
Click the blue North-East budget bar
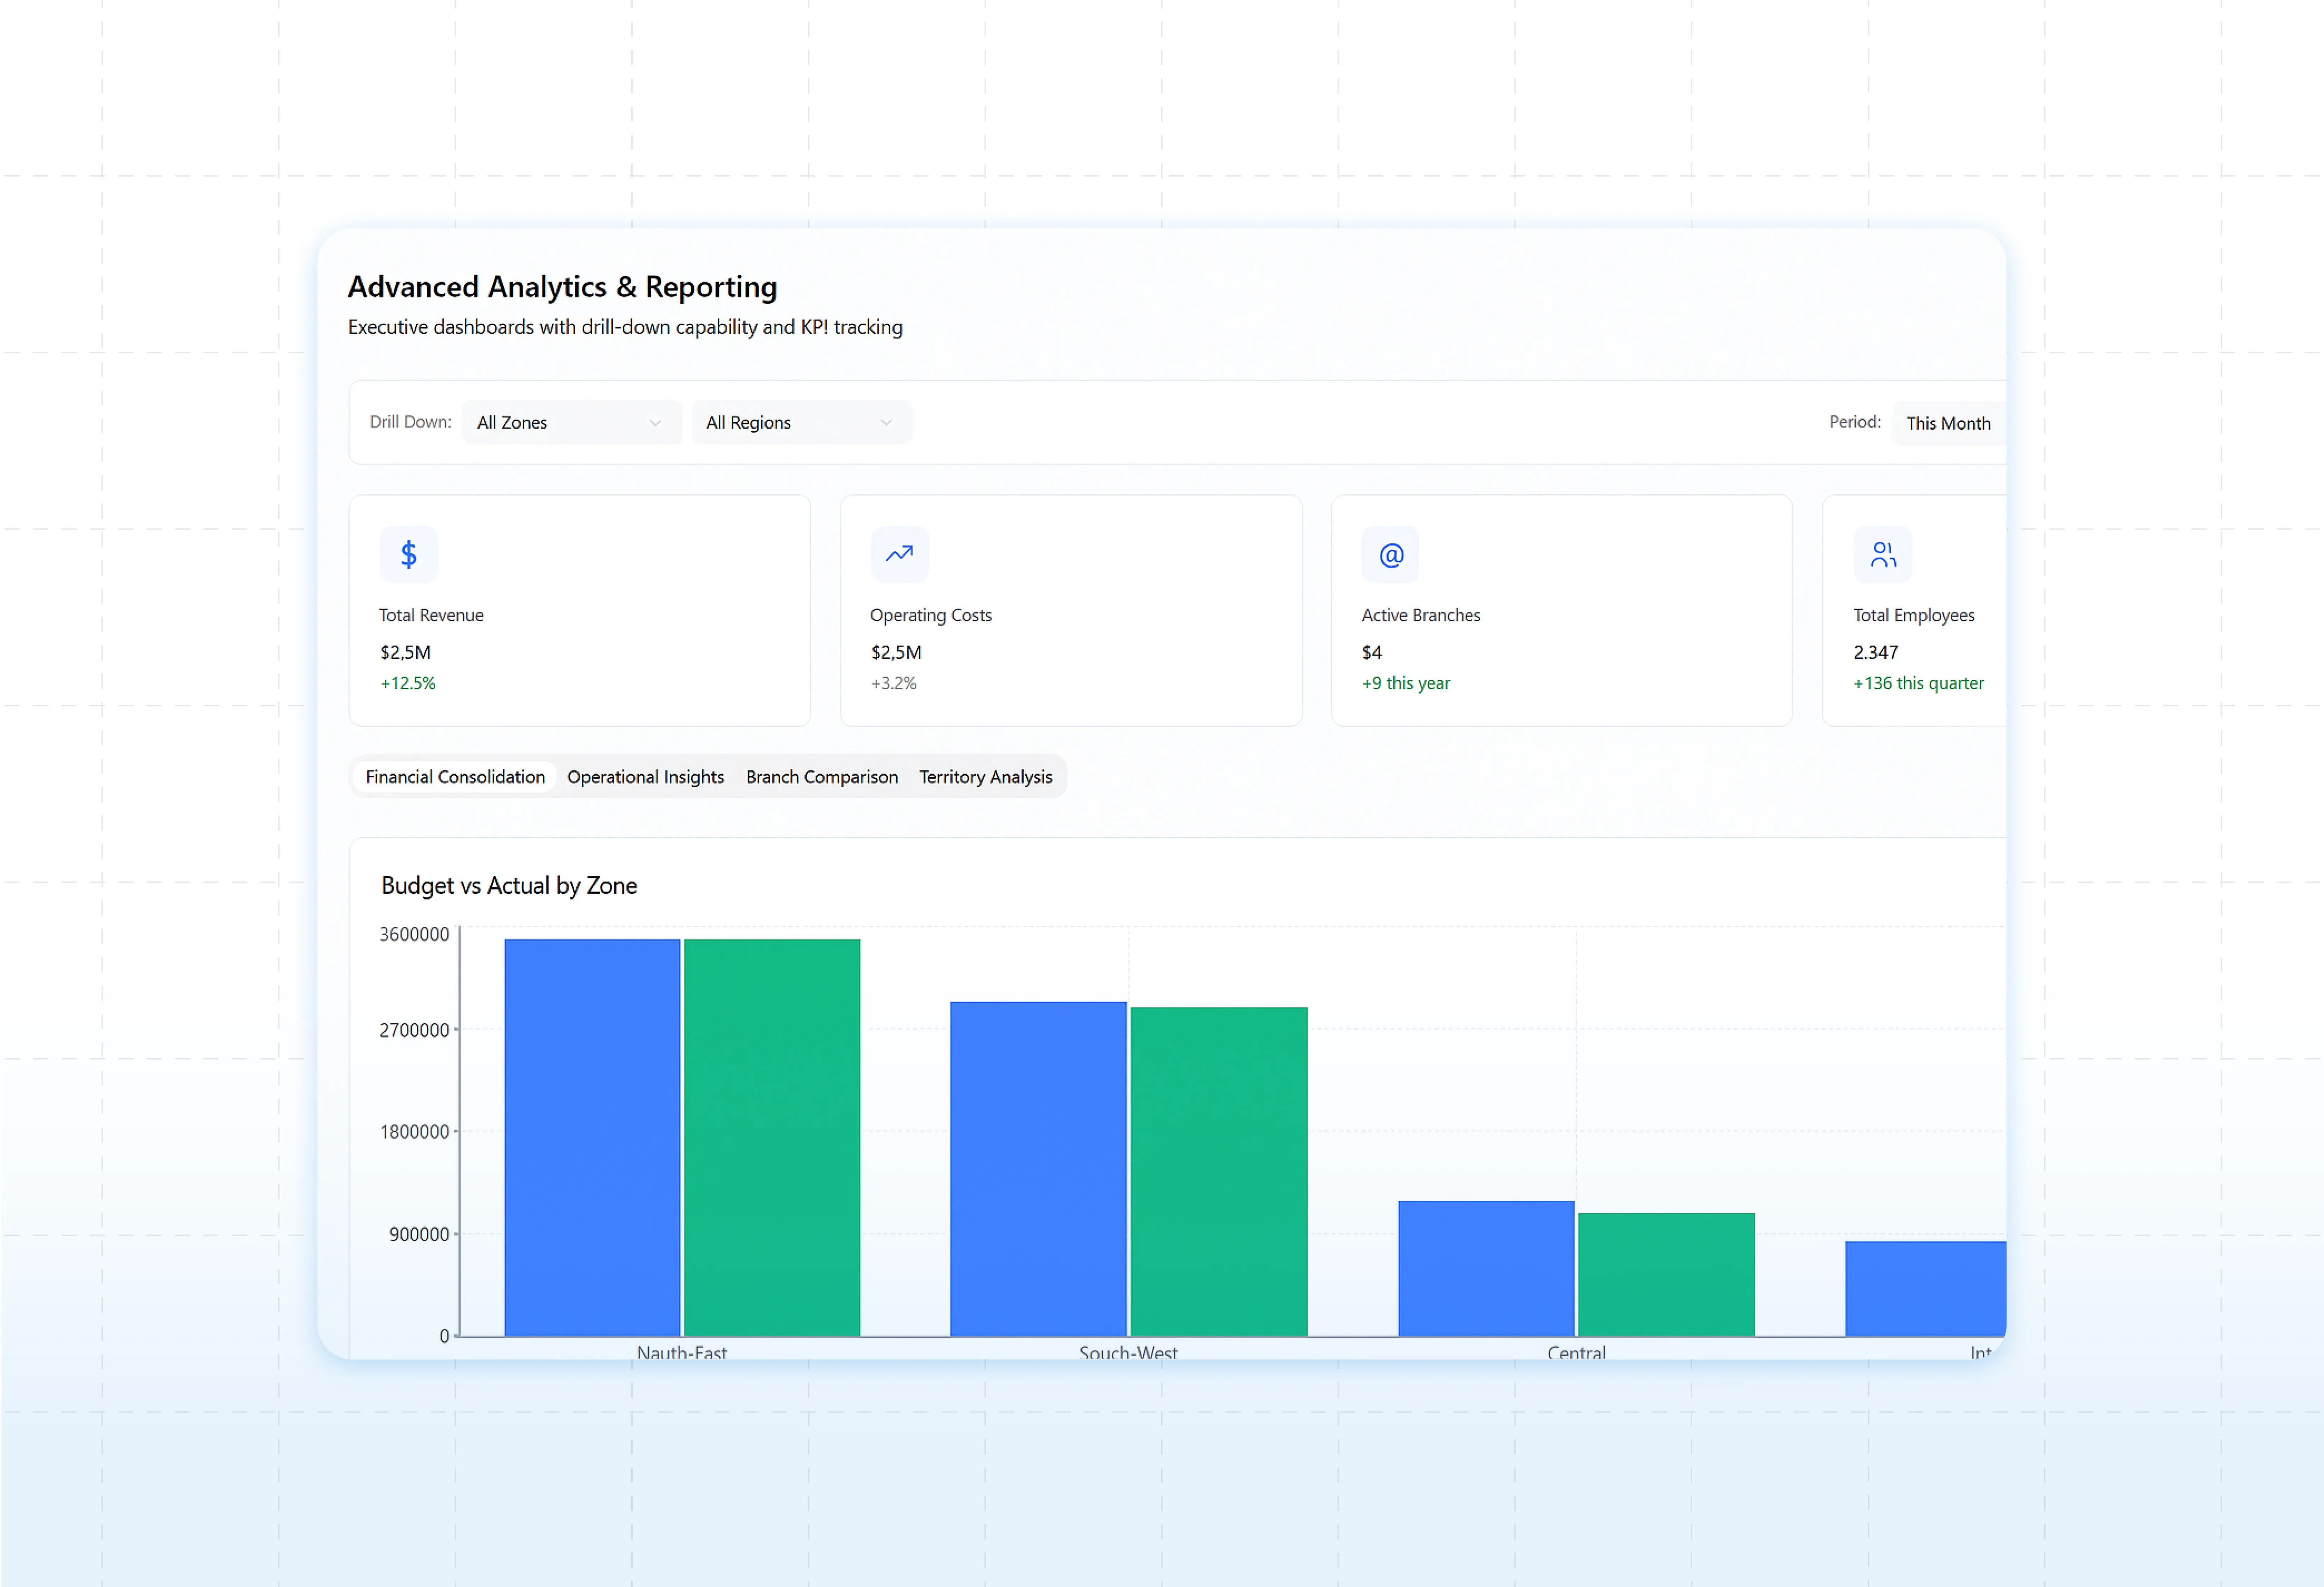pyautogui.click(x=592, y=1137)
